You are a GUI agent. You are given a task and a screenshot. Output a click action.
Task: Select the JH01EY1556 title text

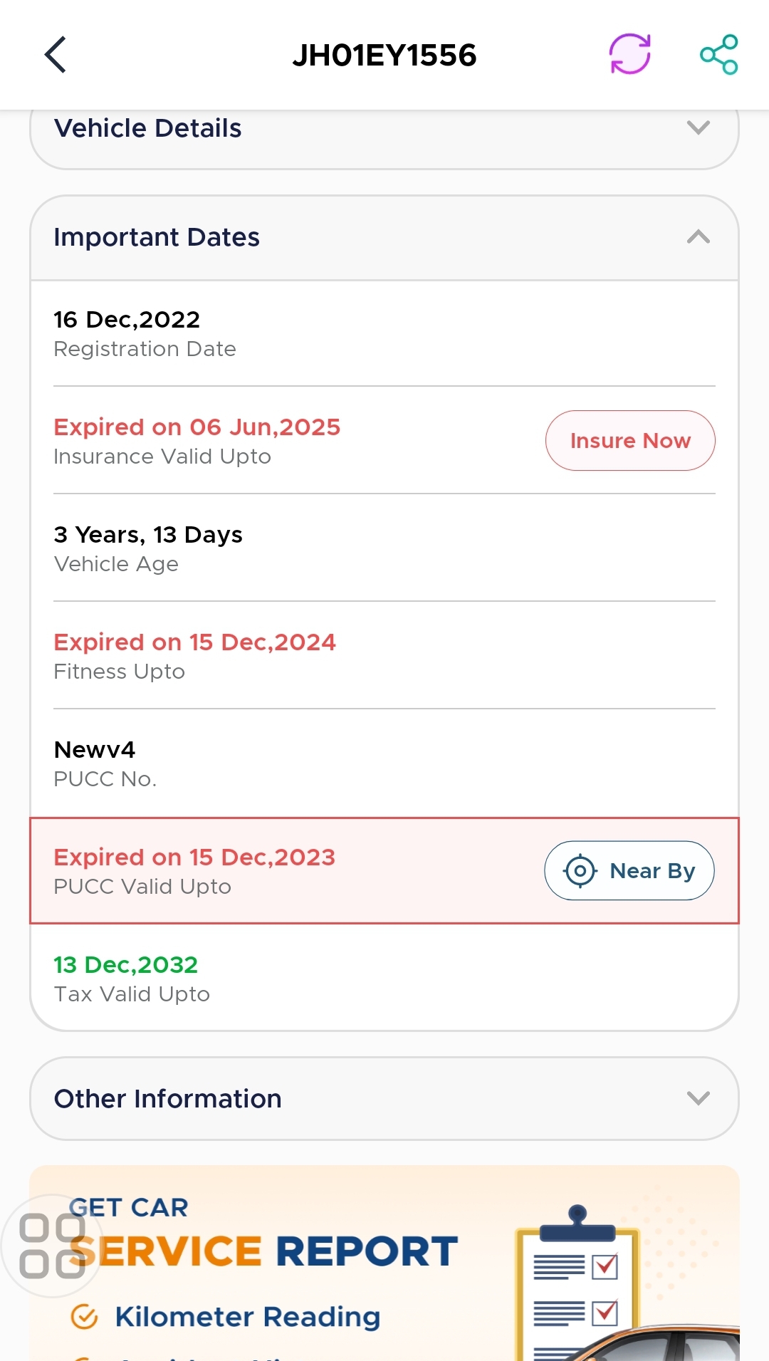[384, 55]
